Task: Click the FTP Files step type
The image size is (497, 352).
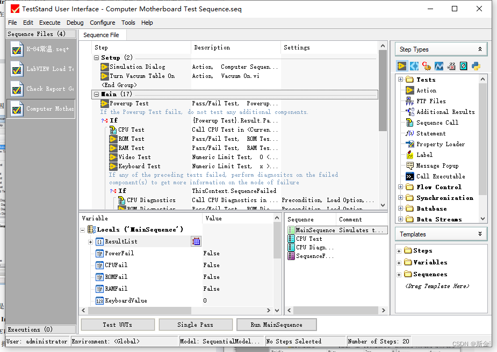Action: pyautogui.click(x=431, y=101)
